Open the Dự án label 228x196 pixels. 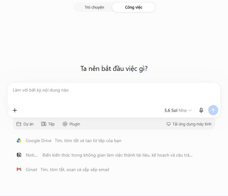coord(28,124)
